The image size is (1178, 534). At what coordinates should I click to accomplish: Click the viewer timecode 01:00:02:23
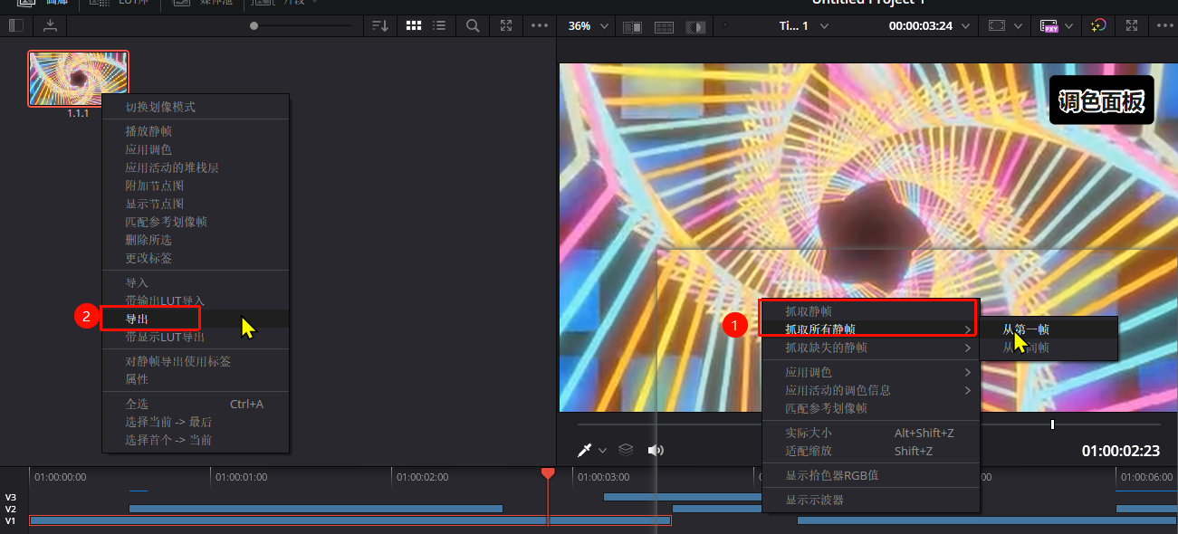(x=1120, y=451)
